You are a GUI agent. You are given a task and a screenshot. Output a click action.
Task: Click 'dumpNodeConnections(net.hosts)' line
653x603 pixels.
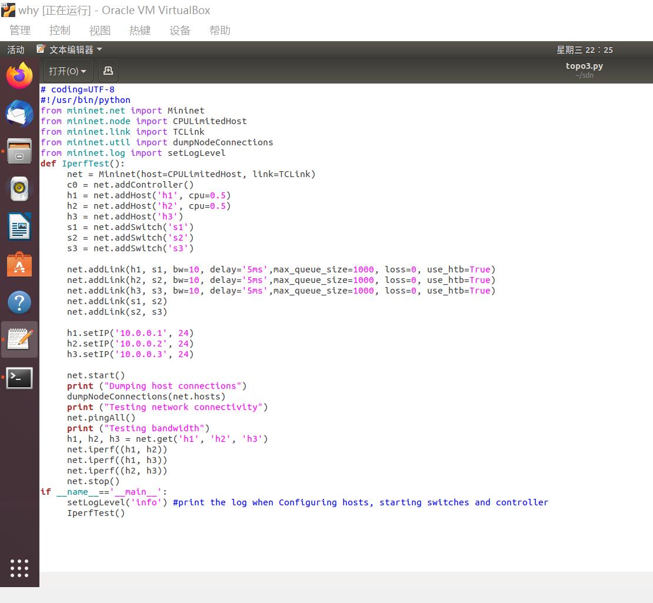(x=146, y=397)
